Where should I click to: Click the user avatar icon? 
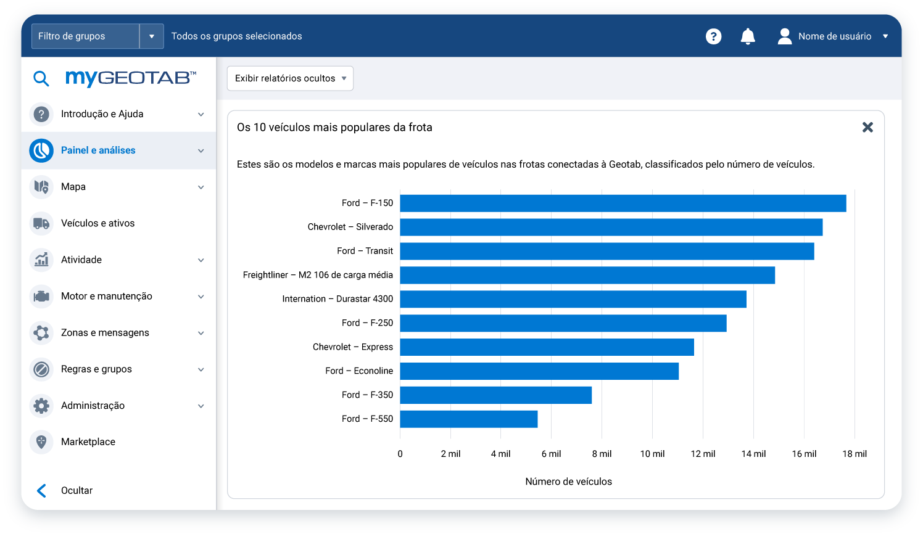(x=785, y=36)
